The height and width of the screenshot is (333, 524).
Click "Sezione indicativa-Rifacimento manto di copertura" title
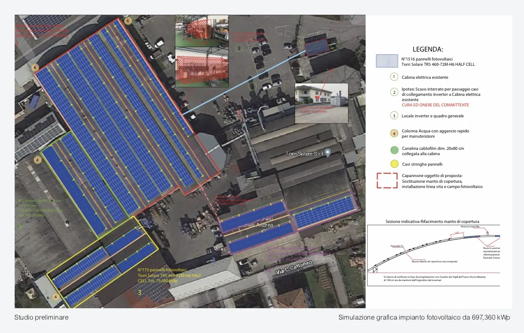[x=432, y=221]
